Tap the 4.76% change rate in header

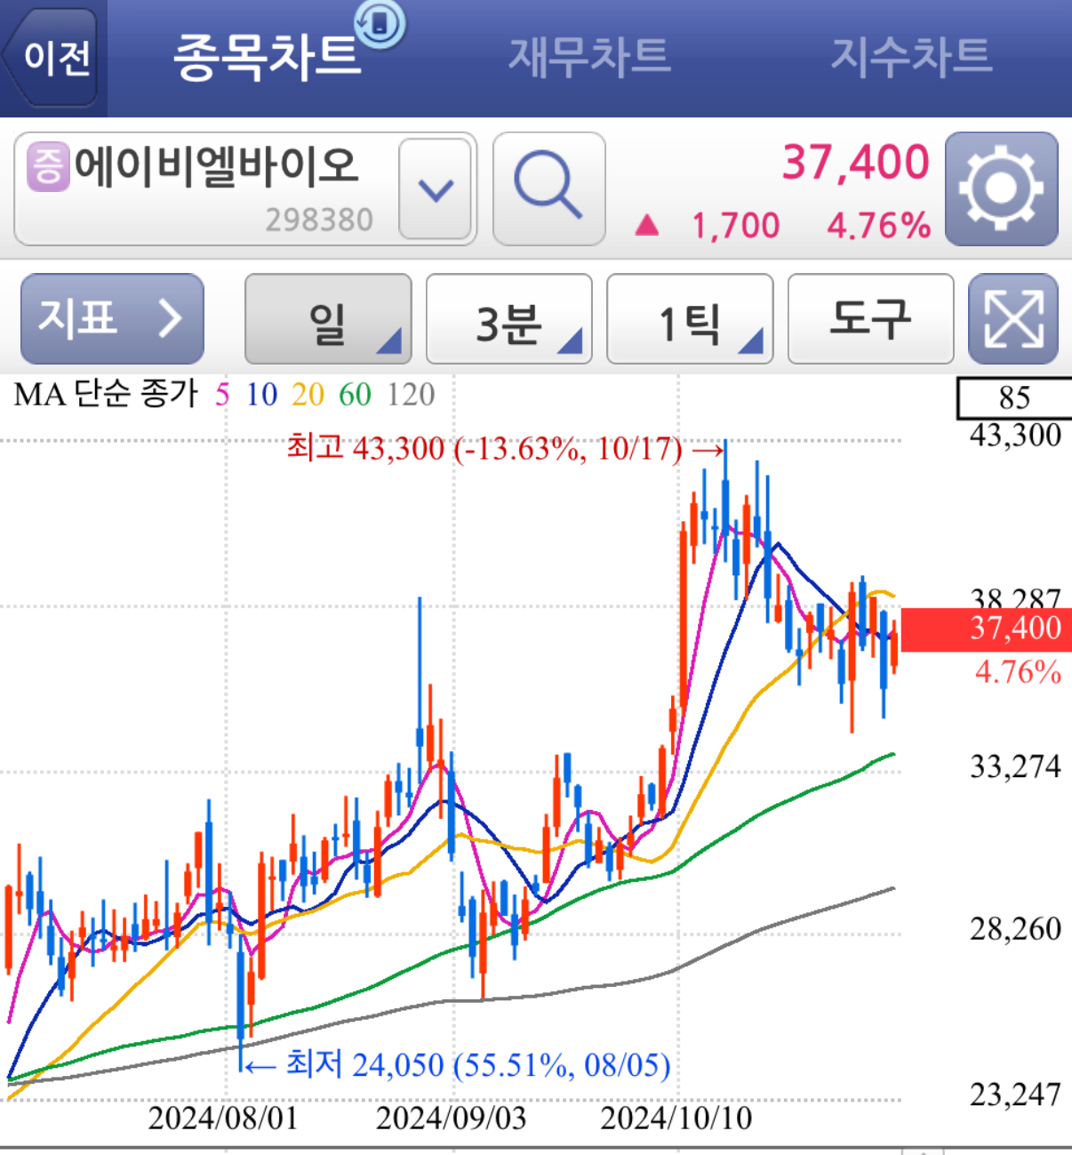[879, 226]
